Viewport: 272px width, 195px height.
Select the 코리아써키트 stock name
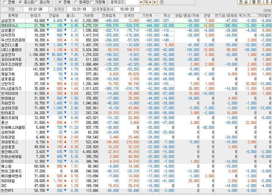coord(11,59)
